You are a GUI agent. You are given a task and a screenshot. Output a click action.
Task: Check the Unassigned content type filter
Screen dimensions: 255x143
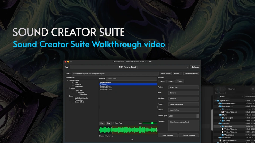[73, 86]
